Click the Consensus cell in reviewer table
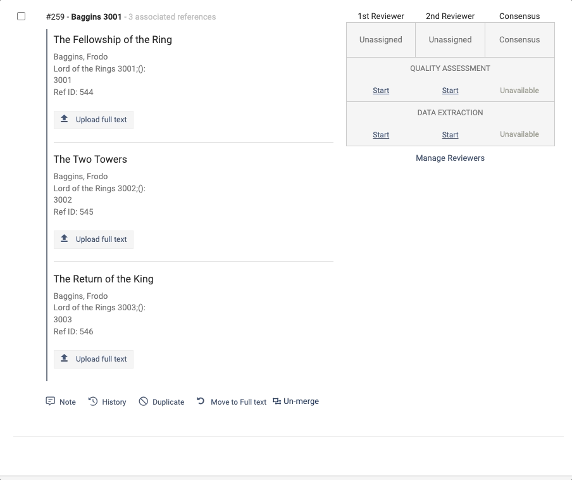 point(519,40)
